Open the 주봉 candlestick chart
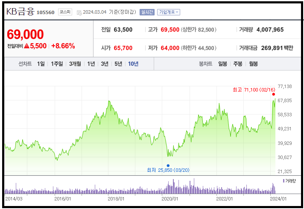The height and width of the screenshot is (209, 304). [238, 64]
